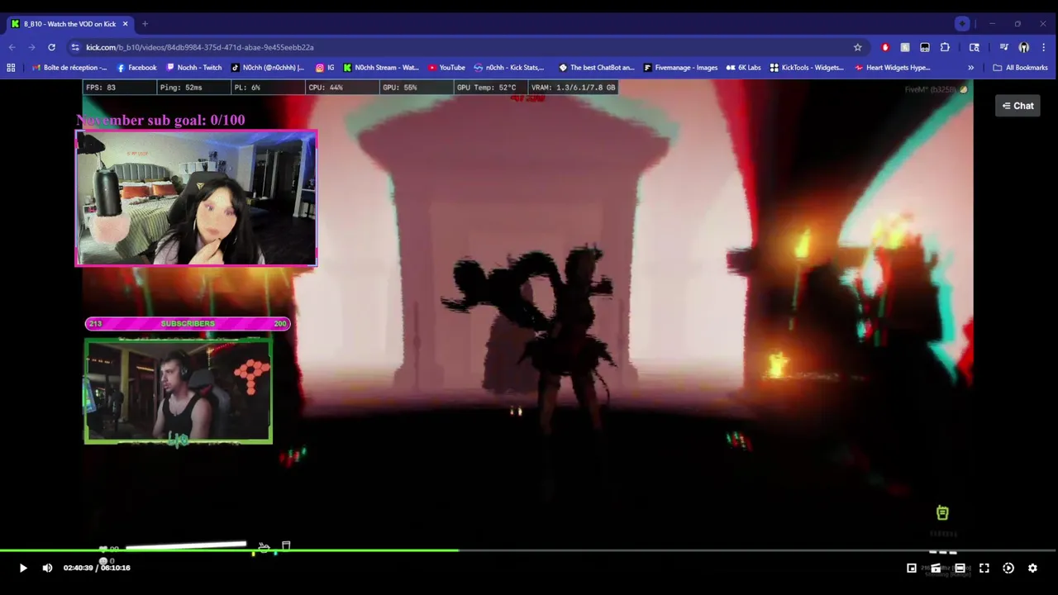The height and width of the screenshot is (595, 1058).
Task: Play the paused VOD
Action: (x=23, y=568)
